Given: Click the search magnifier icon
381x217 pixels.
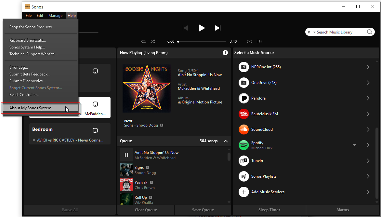Looking at the screenshot, I should coord(369,32).
